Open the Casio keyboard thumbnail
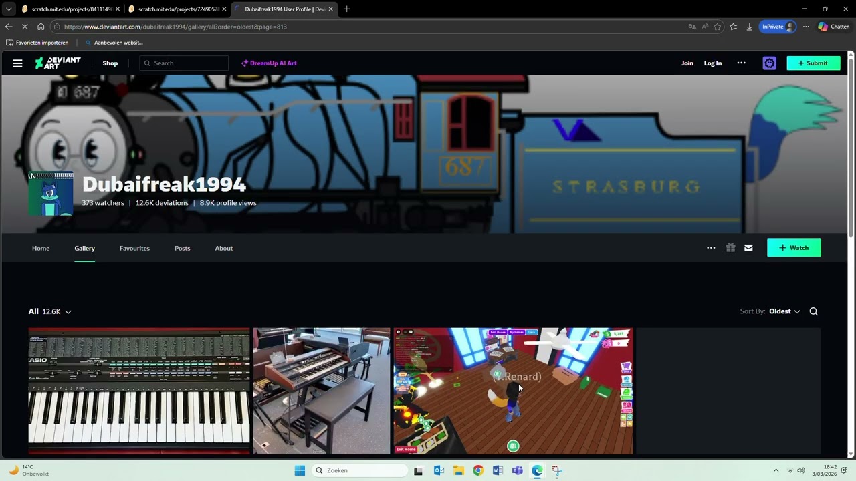Image resolution: width=856 pixels, height=481 pixels. coord(139,391)
